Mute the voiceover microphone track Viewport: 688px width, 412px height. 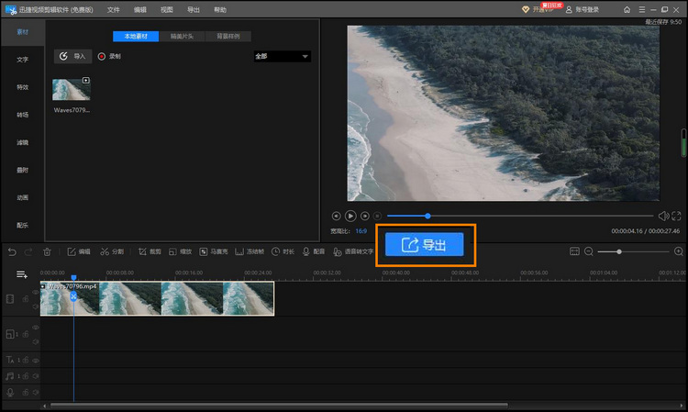[36, 392]
